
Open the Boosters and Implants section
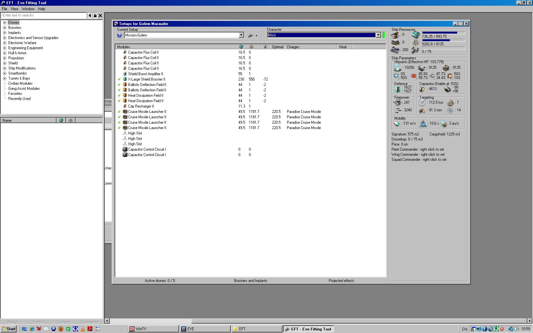click(251, 281)
